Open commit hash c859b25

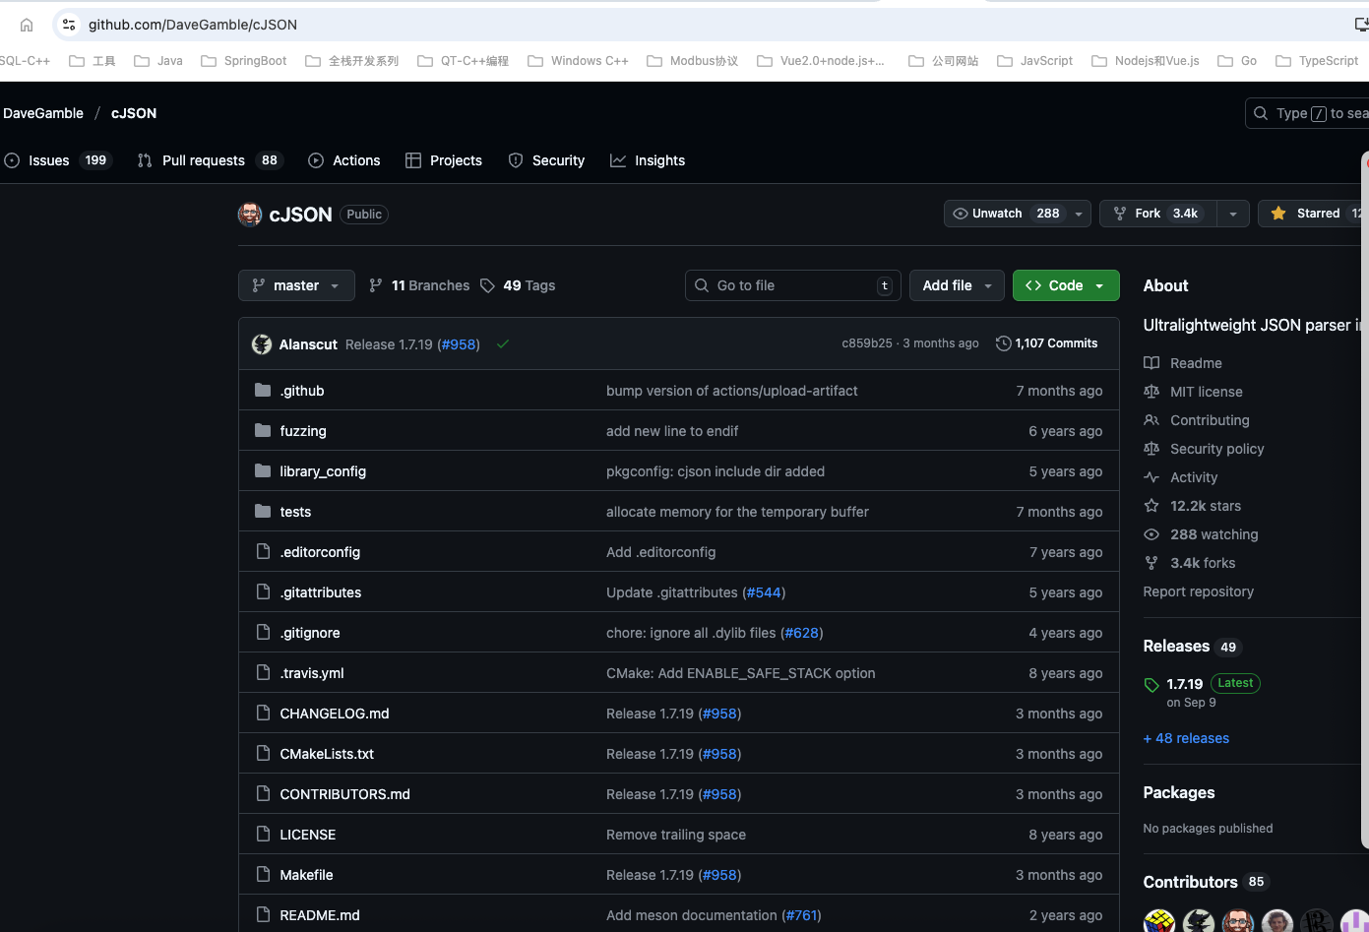(867, 343)
